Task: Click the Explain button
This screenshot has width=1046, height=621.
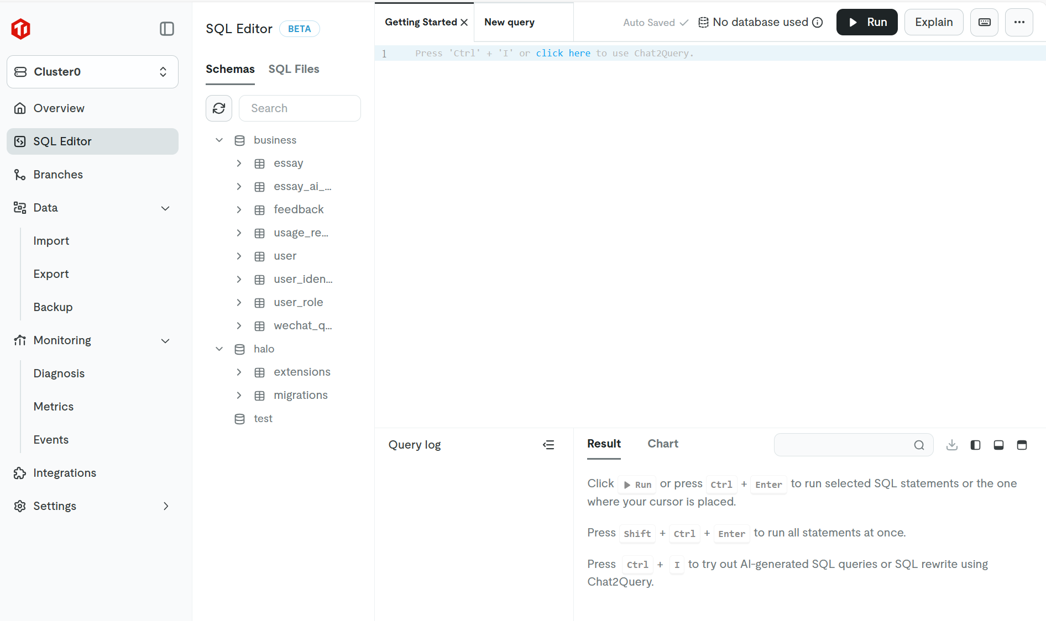Action: (x=933, y=22)
